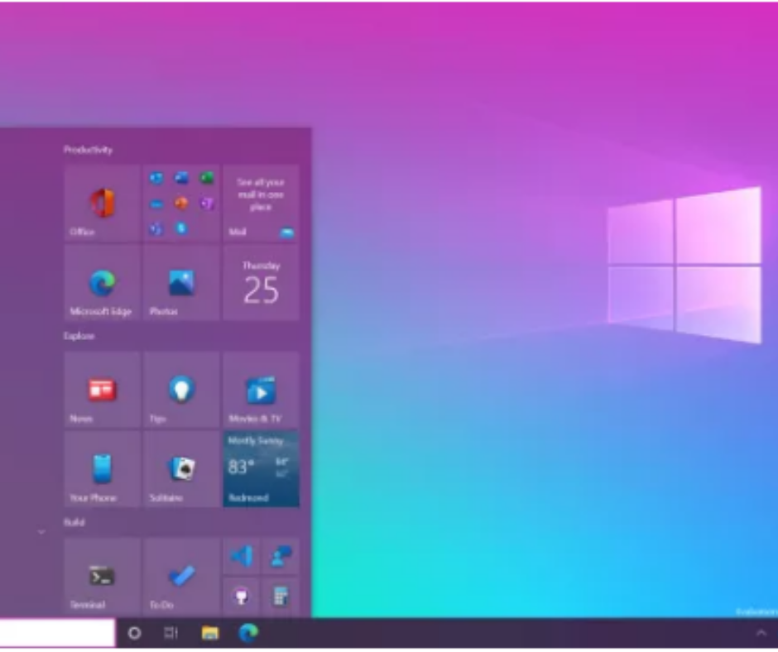Open Task View on the taskbar
This screenshot has height=652, width=778.
(171, 633)
